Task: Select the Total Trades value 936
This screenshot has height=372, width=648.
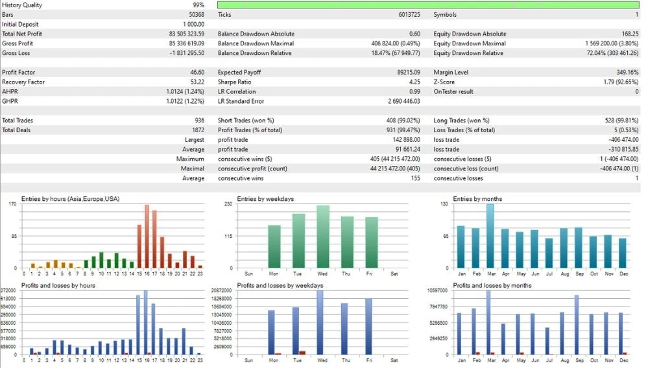Action: pyautogui.click(x=200, y=120)
